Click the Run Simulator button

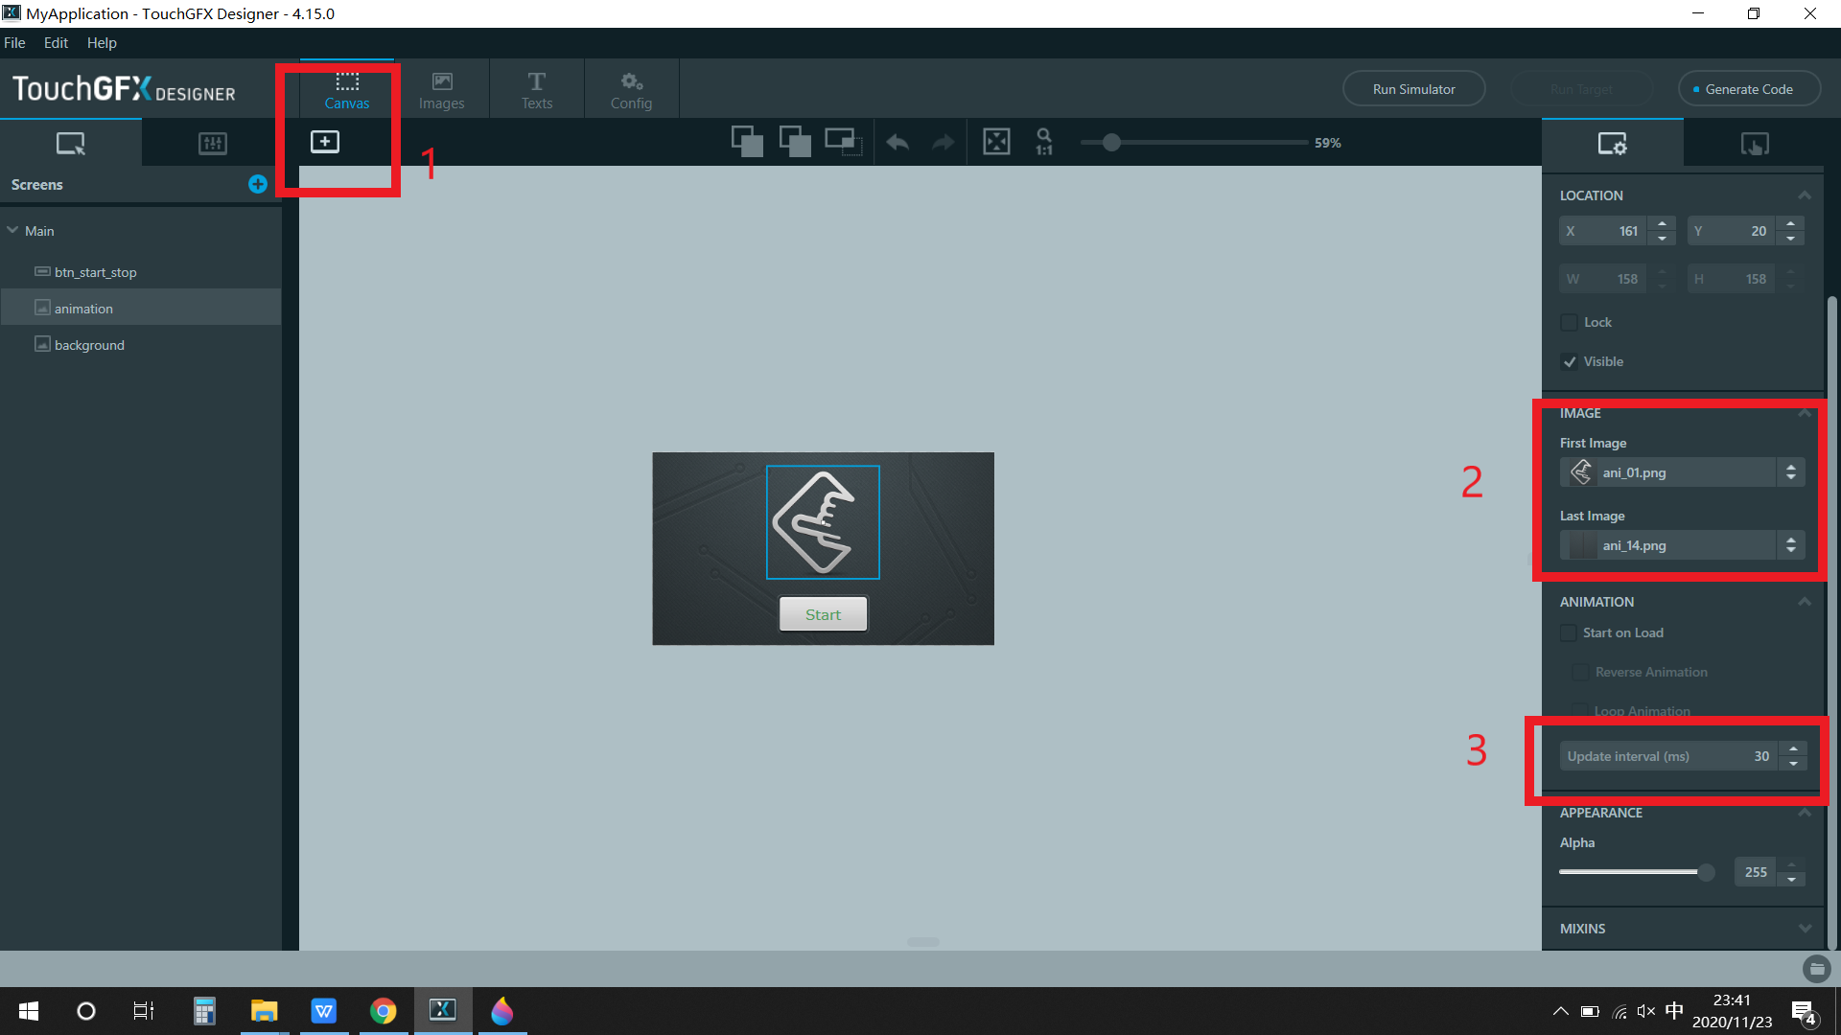pos(1413,89)
